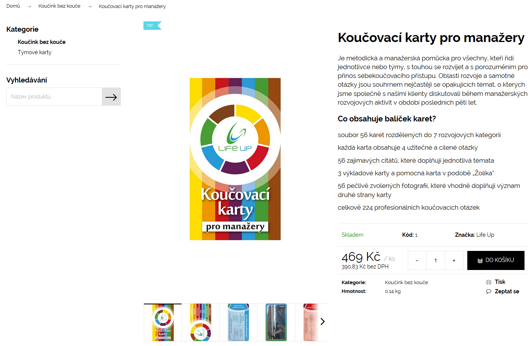The image size is (531, 346).
Task: Open the main product card image
Action: tap(235, 159)
